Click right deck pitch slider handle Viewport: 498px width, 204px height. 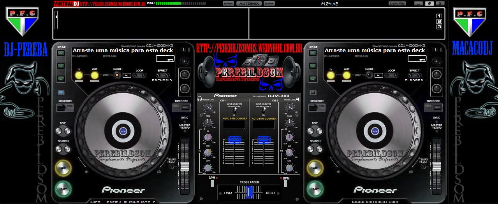[x=437, y=166]
